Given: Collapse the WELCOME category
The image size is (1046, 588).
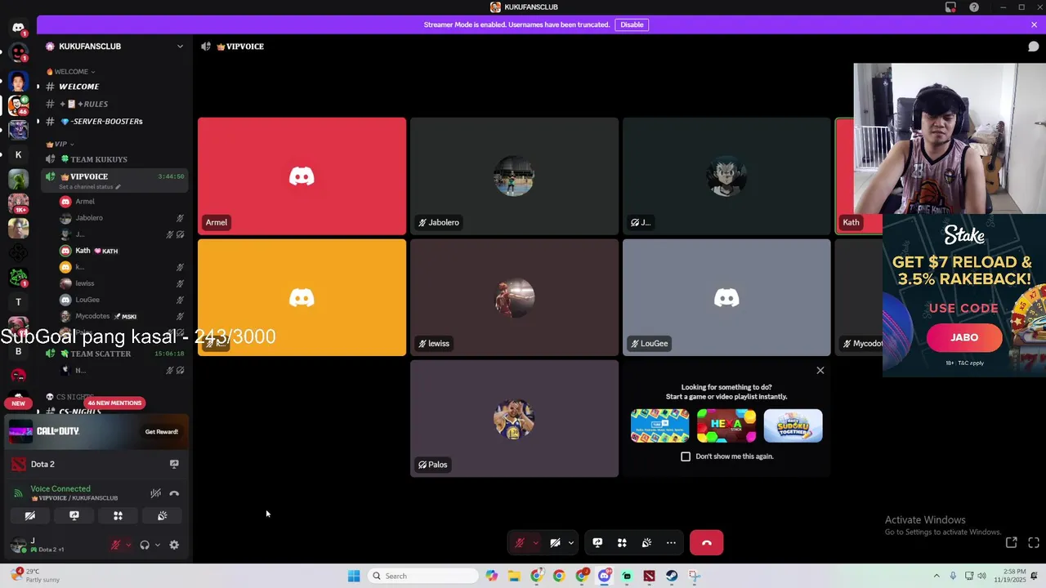Looking at the screenshot, I should point(72,72).
